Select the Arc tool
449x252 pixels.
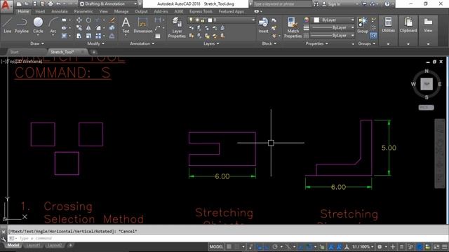53,25
